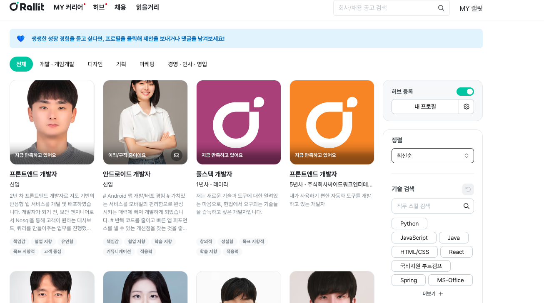Open 채용 menu item
Image resolution: width=544 pixels, height=303 pixels.
click(120, 7)
